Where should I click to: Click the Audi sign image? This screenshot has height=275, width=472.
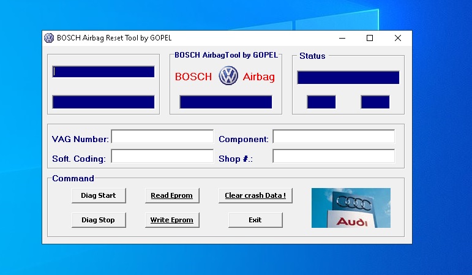point(351,208)
